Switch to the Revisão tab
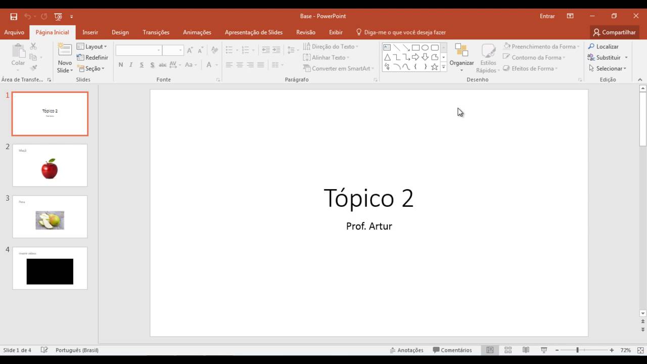Viewport: 647px width, 364px height. point(306,32)
